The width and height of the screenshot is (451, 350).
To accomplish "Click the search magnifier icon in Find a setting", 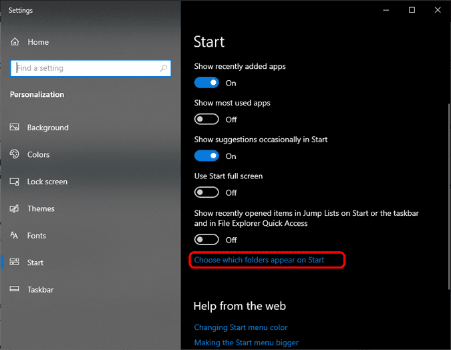I will tap(164, 68).
